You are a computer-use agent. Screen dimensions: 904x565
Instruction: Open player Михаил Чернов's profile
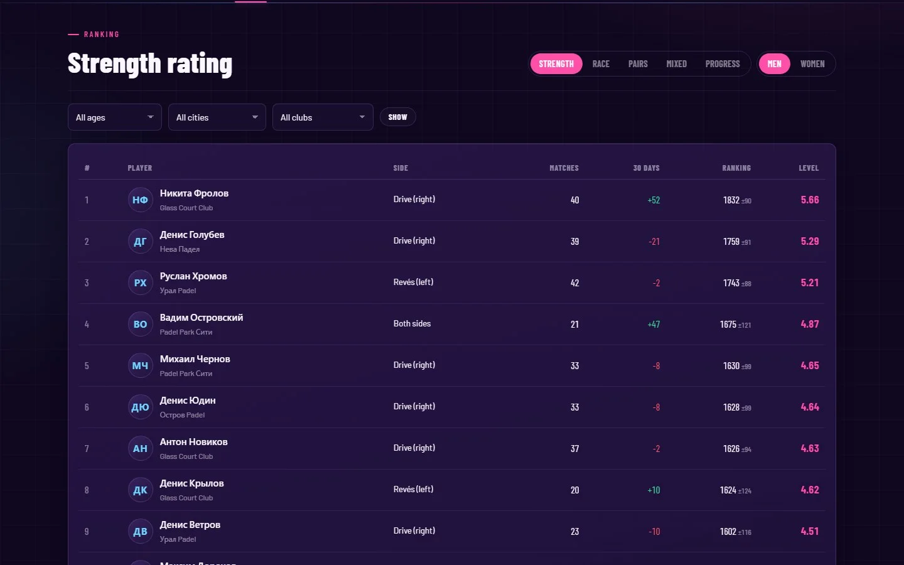(x=195, y=359)
